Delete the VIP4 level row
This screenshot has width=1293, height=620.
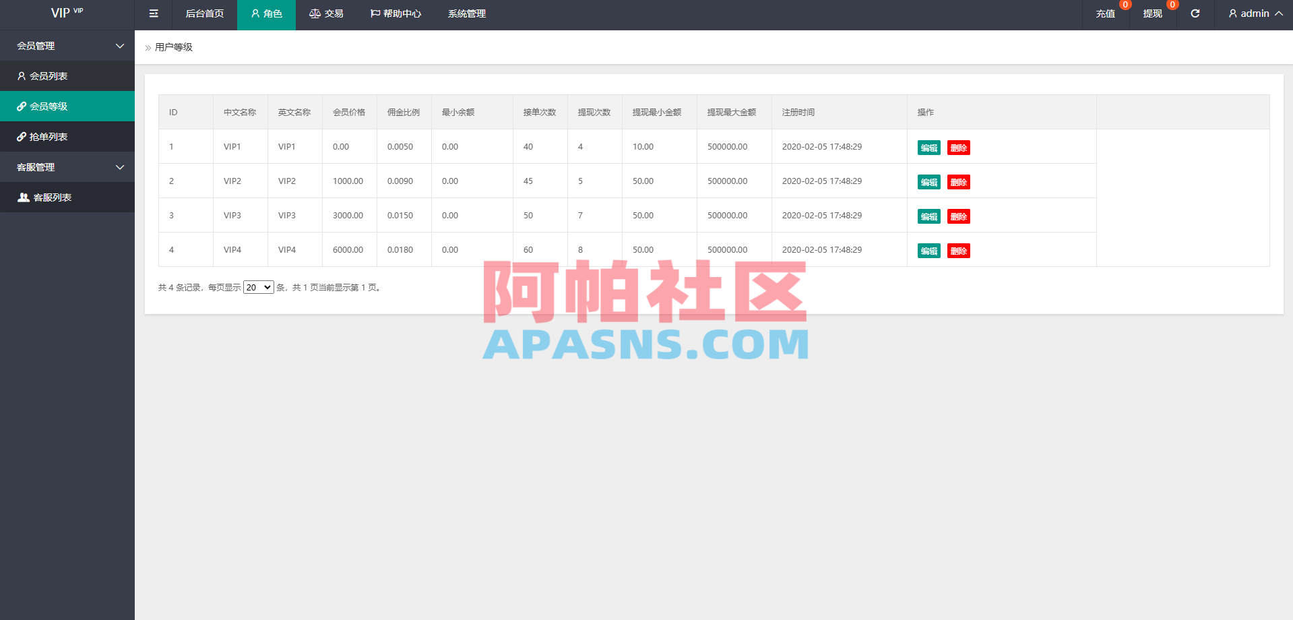pos(959,250)
